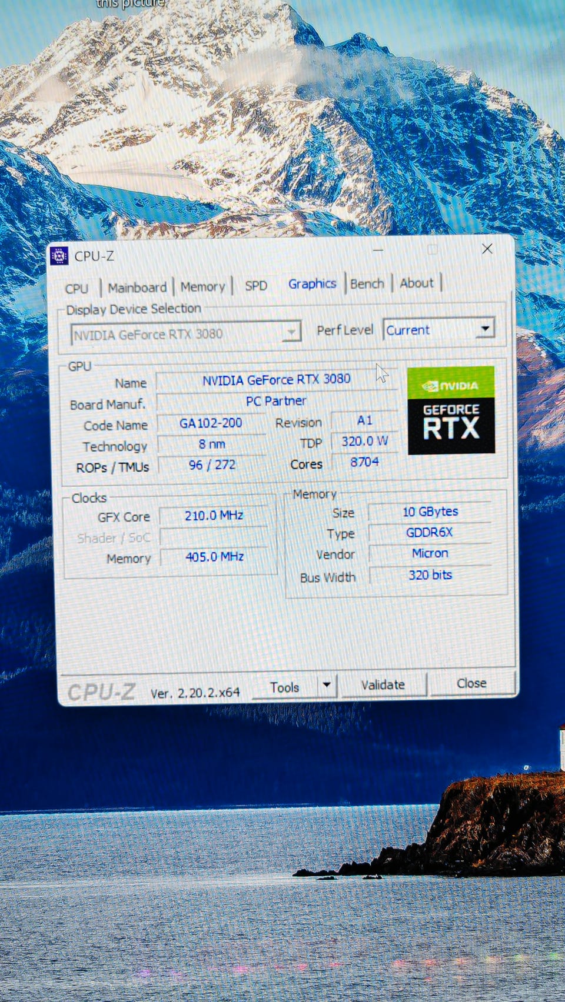Viewport: 565px width, 1002px height.
Task: Show the About tab
Action: click(417, 283)
